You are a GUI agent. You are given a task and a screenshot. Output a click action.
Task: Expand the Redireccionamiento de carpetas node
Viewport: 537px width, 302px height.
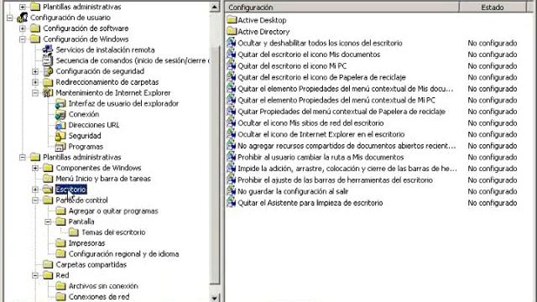click(x=35, y=82)
